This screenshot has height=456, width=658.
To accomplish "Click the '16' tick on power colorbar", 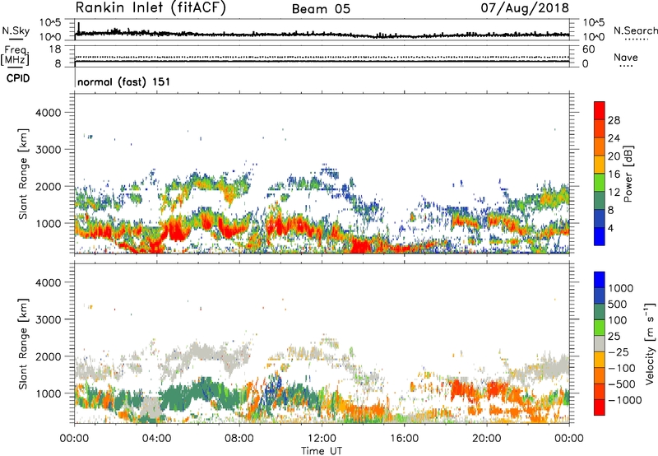I will (x=614, y=174).
